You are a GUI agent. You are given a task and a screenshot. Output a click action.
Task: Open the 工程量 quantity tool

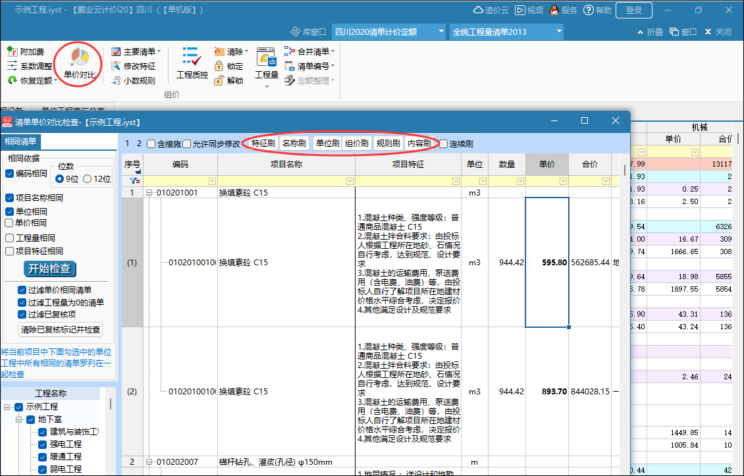click(x=267, y=64)
